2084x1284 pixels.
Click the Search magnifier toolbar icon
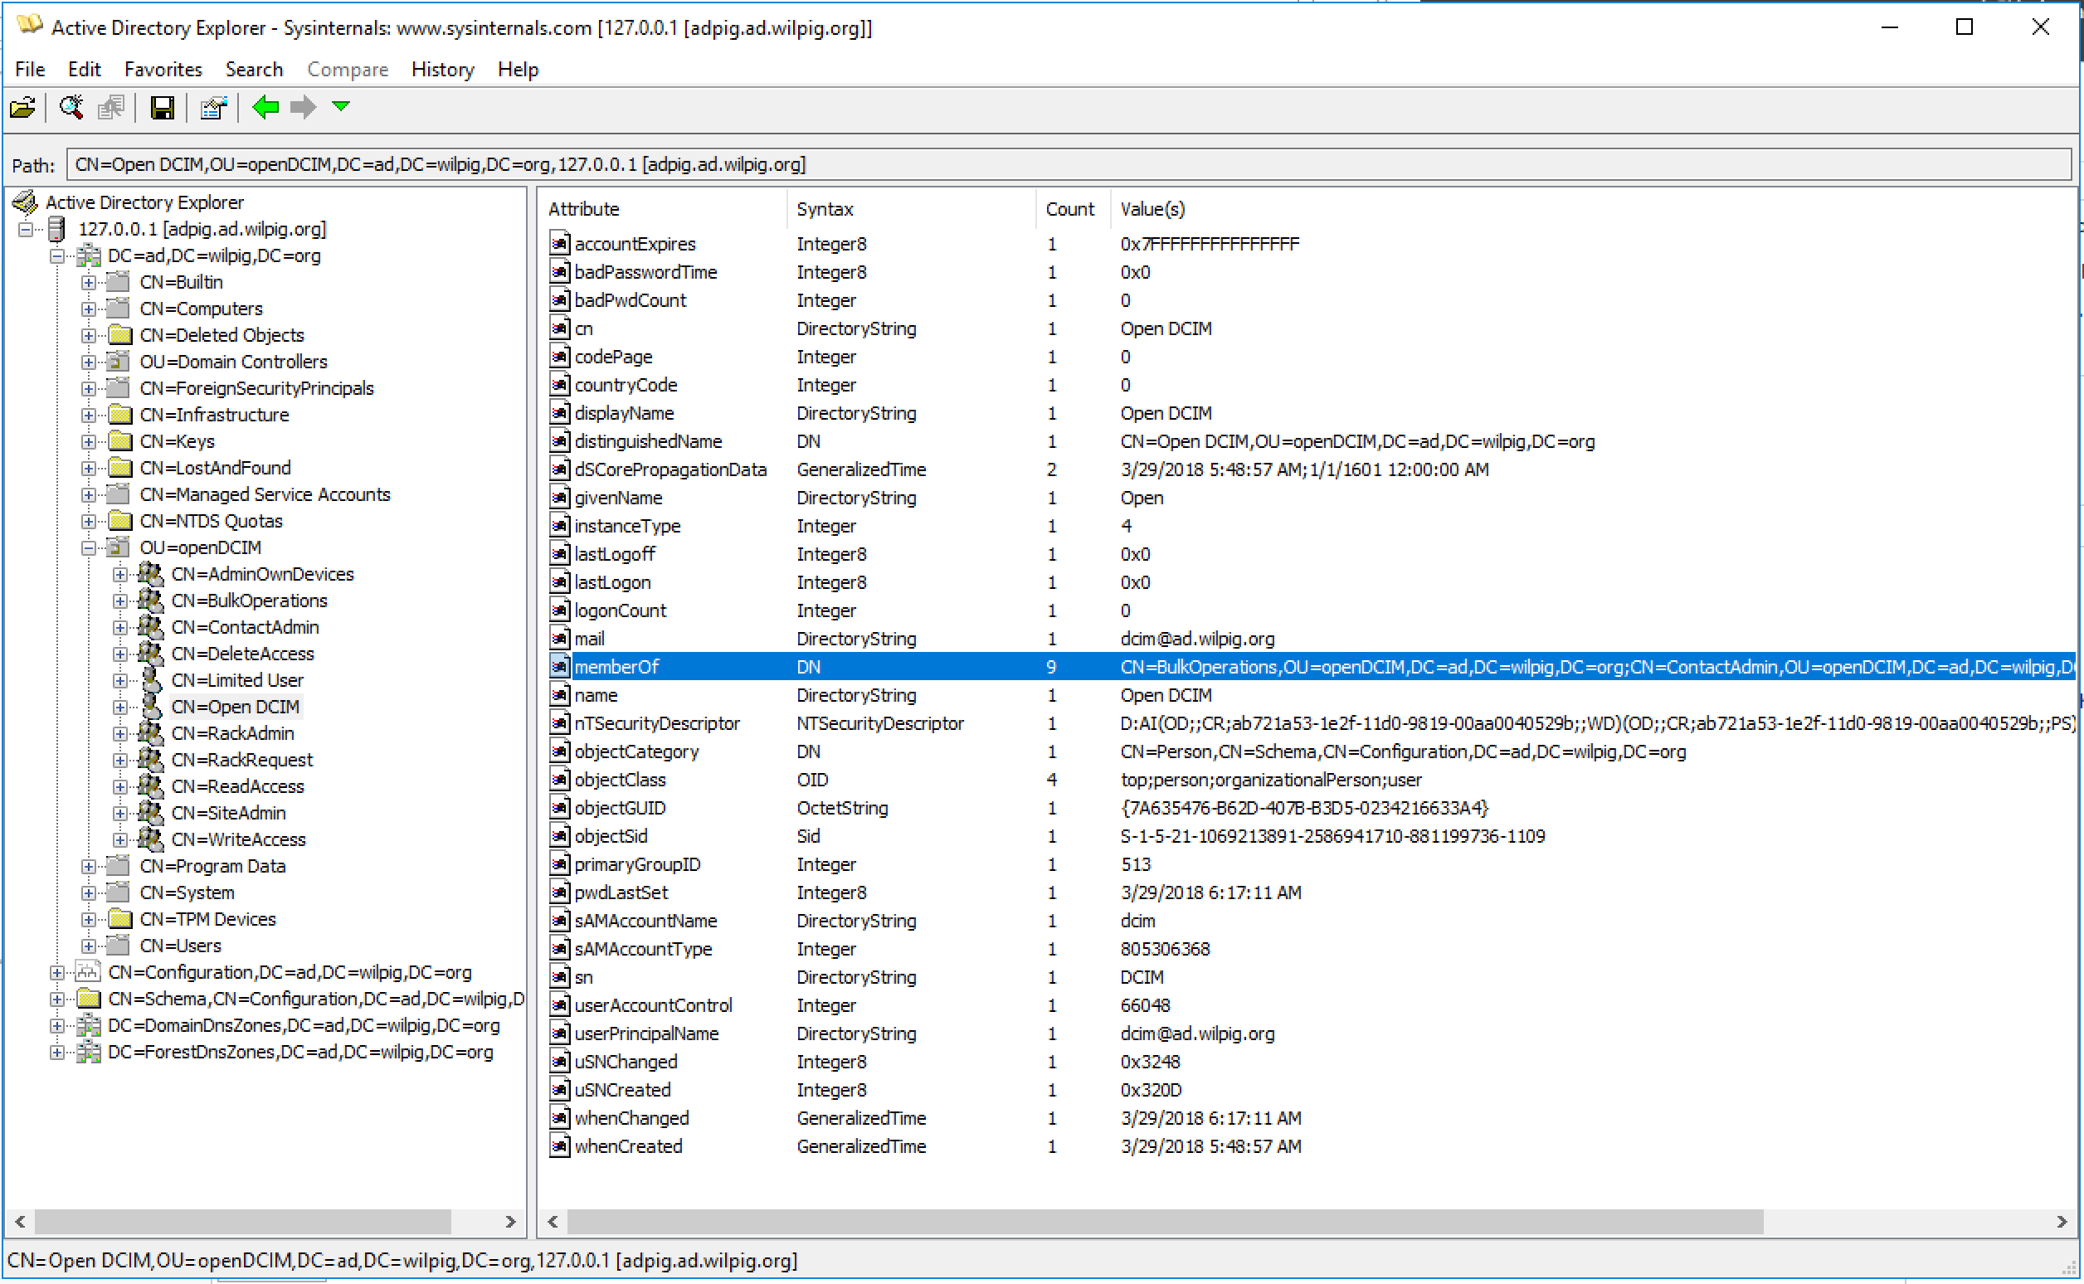(x=71, y=108)
